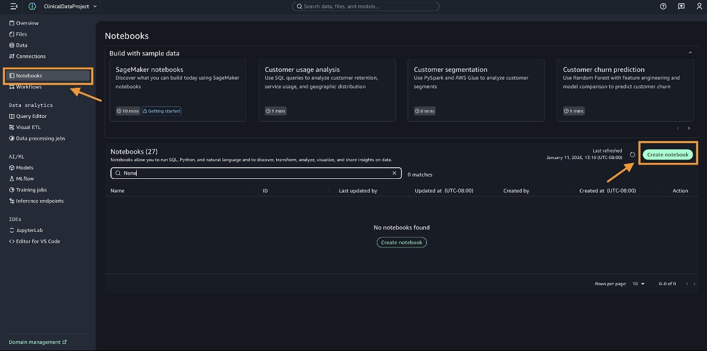The image size is (707, 351).
Task: Clear the notebook search field
Action: [x=394, y=173]
